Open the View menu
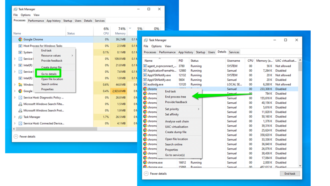The height and width of the screenshot is (186, 330). [167, 46]
